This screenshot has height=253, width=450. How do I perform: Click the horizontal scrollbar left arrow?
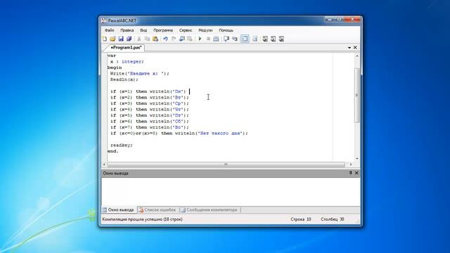click(105, 164)
